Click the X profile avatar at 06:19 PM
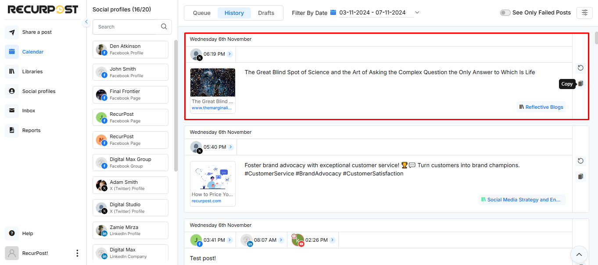The height and width of the screenshot is (265, 598). (x=196, y=54)
